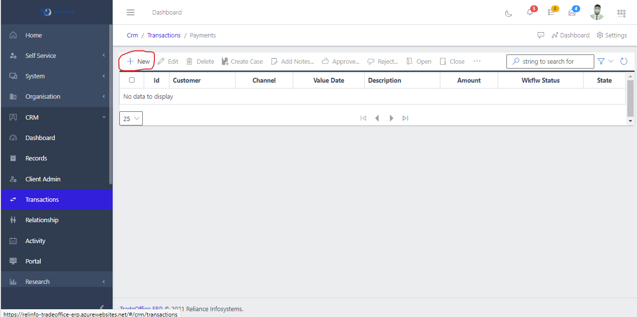Toggle the hamburger menu to collapse navigation

[x=130, y=12]
